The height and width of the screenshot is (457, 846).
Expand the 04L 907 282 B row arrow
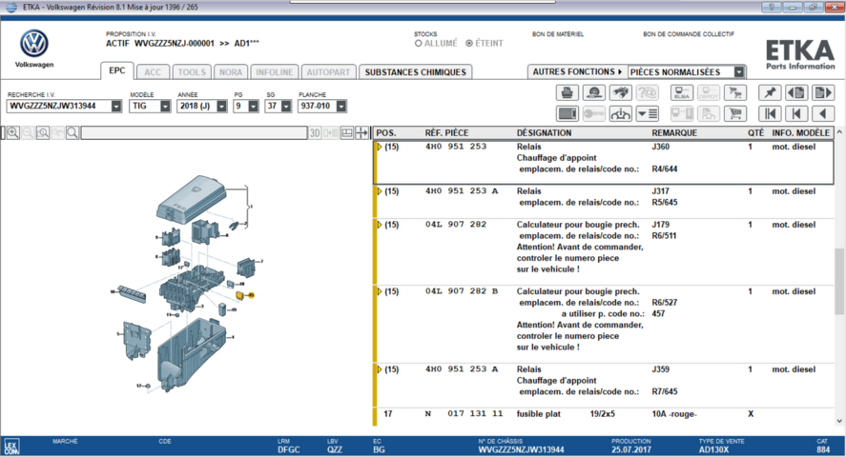click(380, 291)
